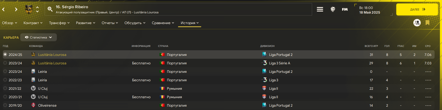Viewport: 442px width, 110px height.
Task: Click the FM logo icon
Action: 345,9
